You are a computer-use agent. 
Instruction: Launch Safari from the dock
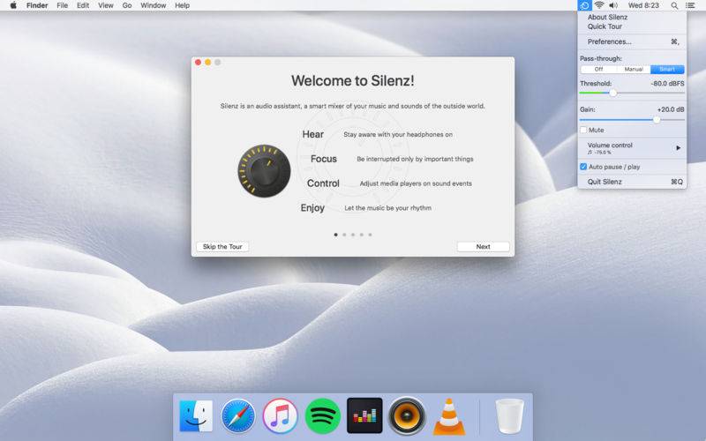[238, 416]
